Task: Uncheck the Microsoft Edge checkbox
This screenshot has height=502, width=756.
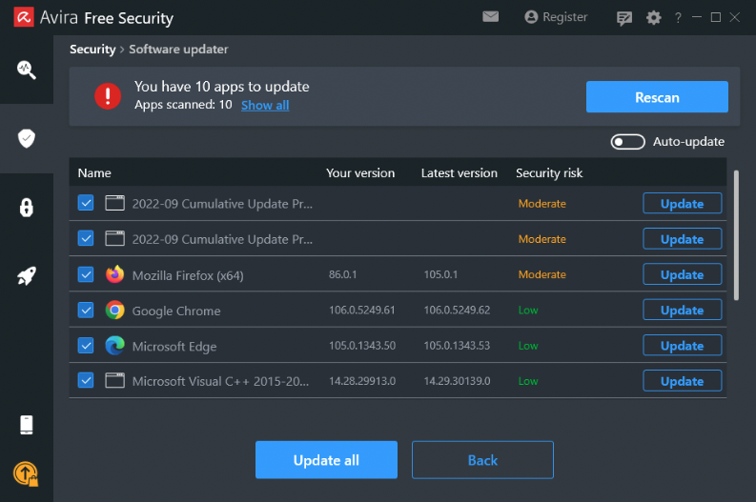Action: [x=86, y=346]
